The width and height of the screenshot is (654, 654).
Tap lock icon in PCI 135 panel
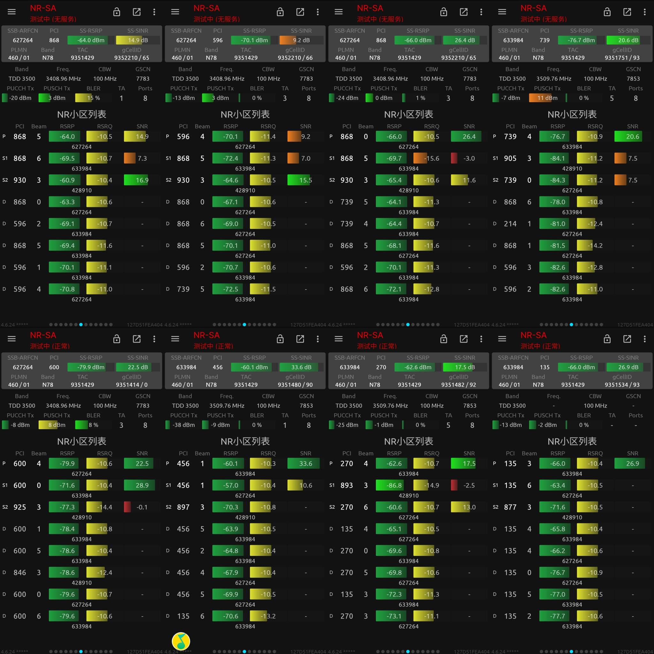607,339
